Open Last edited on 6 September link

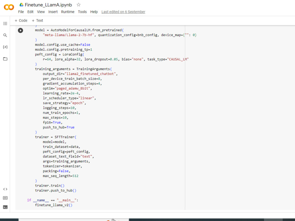123,12
